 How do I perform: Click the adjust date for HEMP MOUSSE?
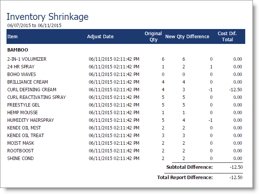pyautogui.click(x=114, y=113)
